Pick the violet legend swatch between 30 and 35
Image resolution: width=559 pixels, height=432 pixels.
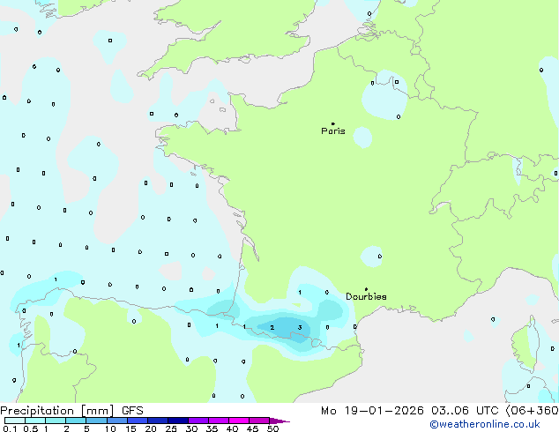coord(198,421)
